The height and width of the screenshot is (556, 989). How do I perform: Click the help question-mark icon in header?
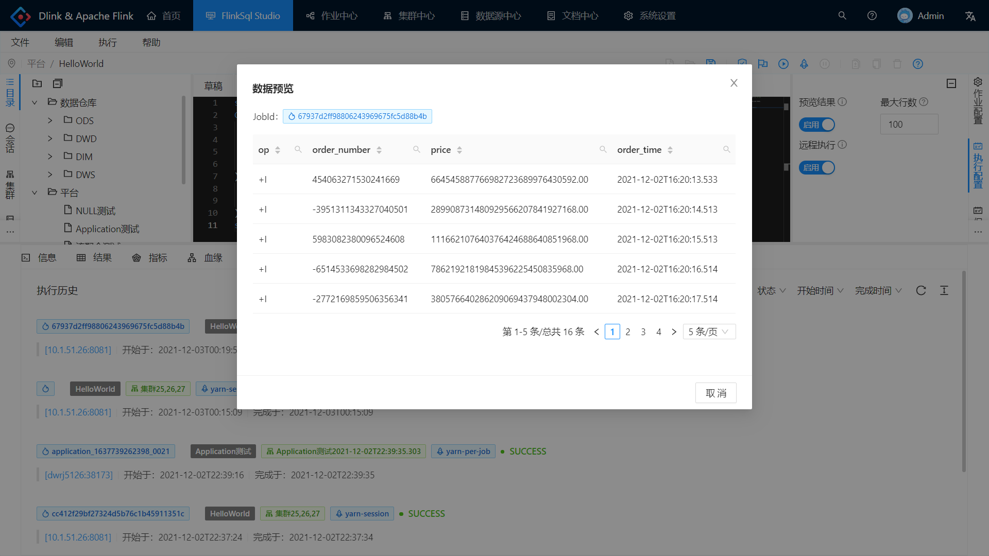pos(872,15)
